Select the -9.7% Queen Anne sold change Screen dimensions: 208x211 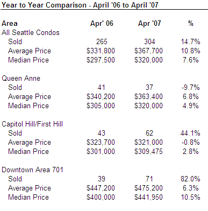pyautogui.click(x=190, y=88)
